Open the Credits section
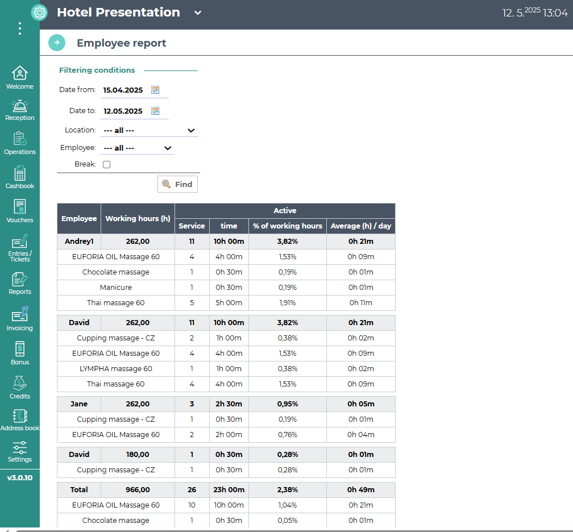Screen dimensions: 573x532 click(x=20, y=387)
